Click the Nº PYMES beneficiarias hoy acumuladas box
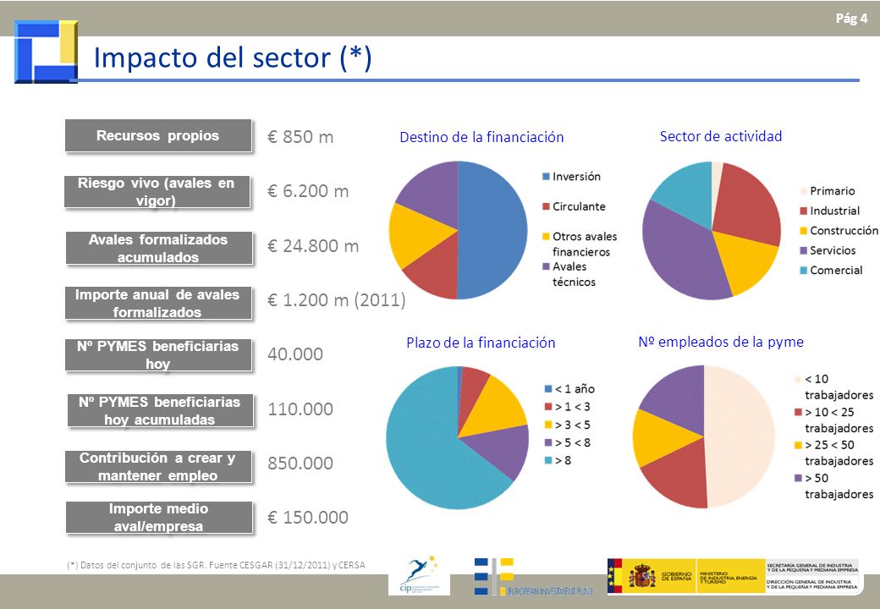Image resolution: width=880 pixels, height=609 pixels. point(161,411)
